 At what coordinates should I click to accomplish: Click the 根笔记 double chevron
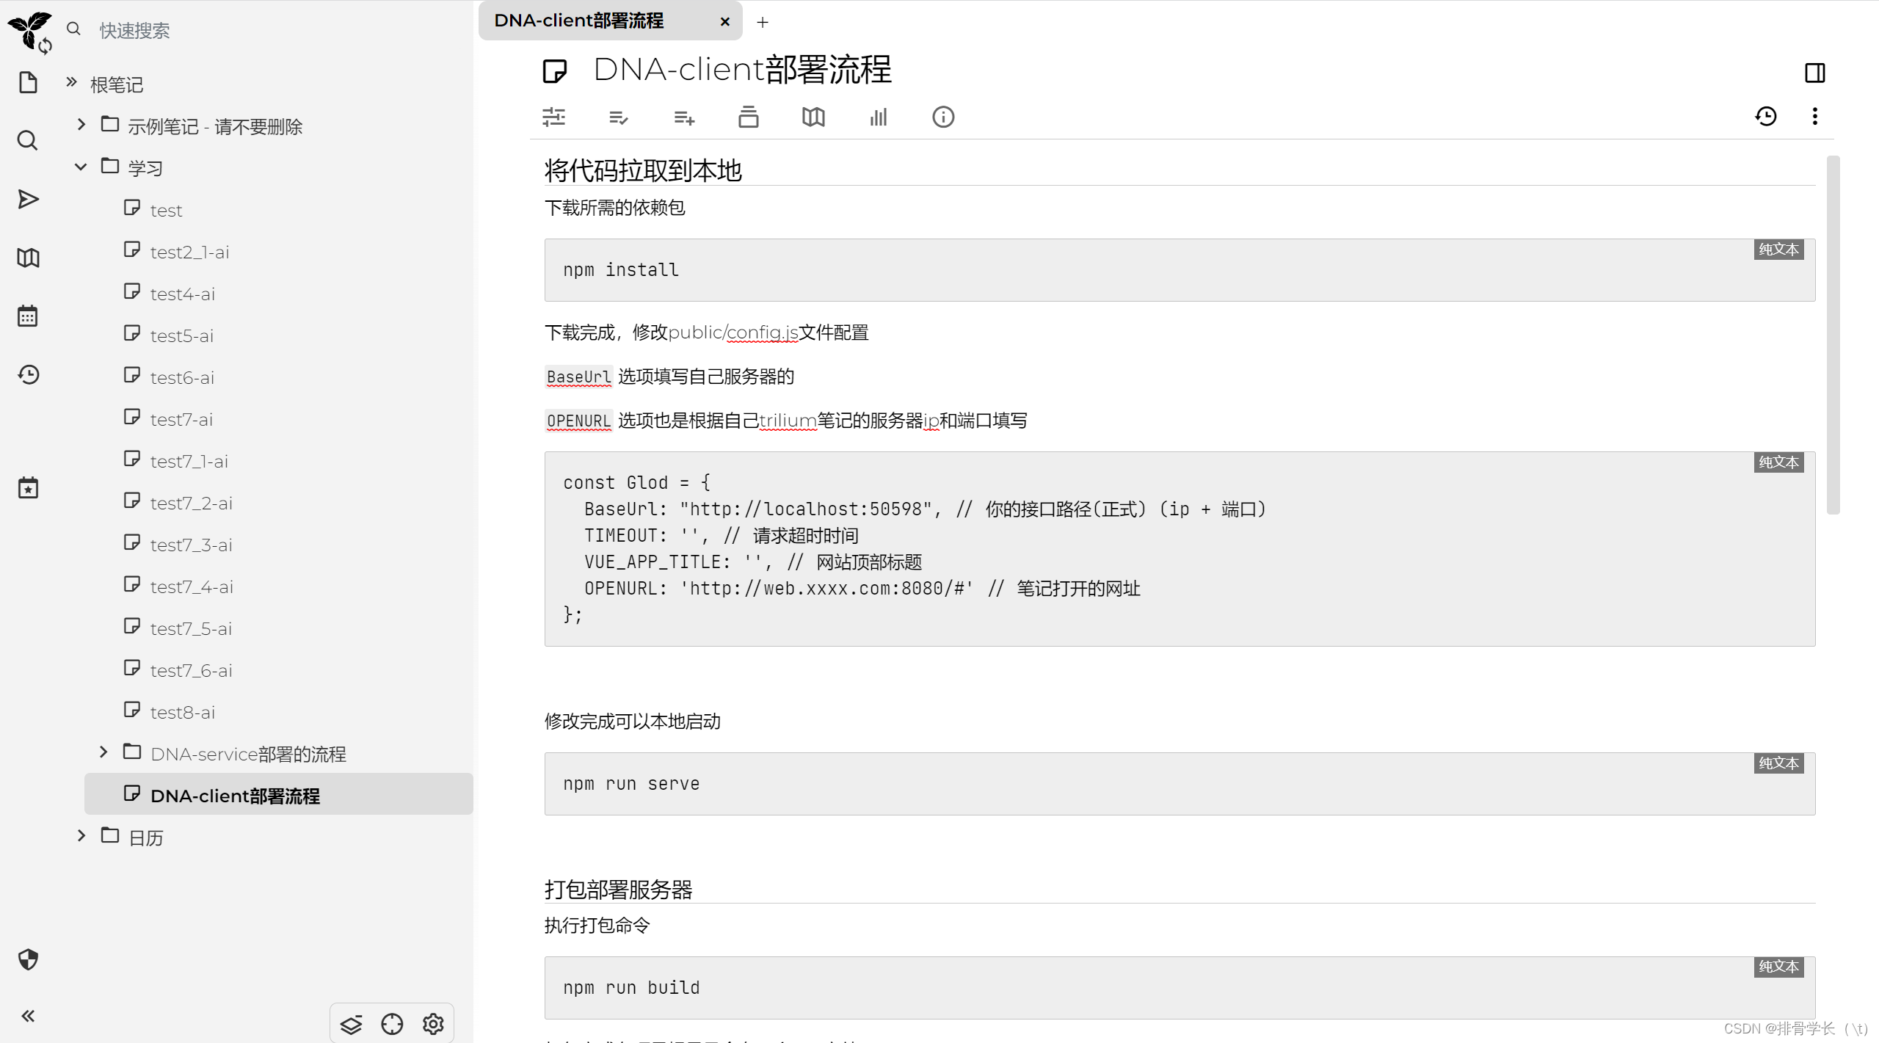[x=71, y=81]
